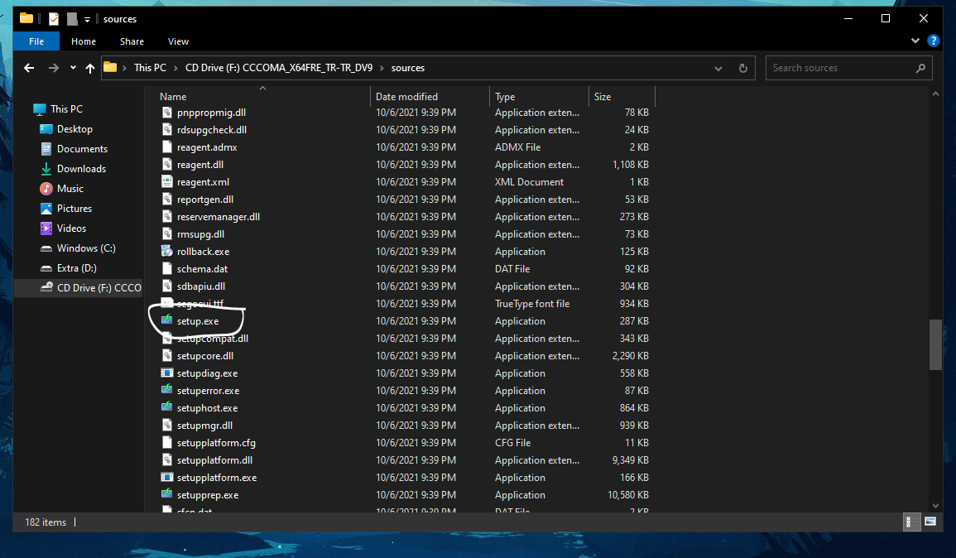Screen dimensions: 956x558
Task: Expand the address bar history dropdown
Action: (x=718, y=68)
